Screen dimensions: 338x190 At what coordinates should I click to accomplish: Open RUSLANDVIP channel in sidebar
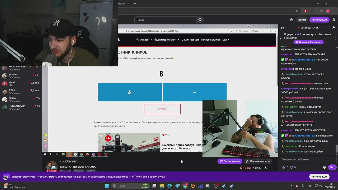(x=21, y=107)
